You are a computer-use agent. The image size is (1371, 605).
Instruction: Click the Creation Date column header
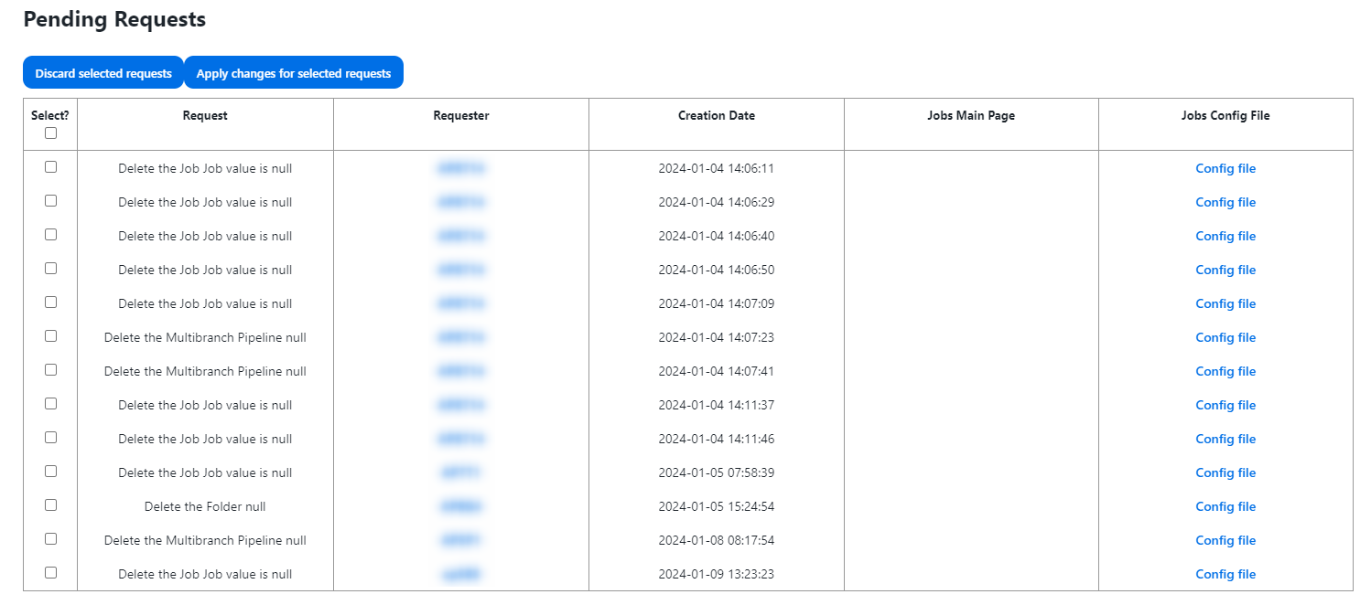click(716, 116)
